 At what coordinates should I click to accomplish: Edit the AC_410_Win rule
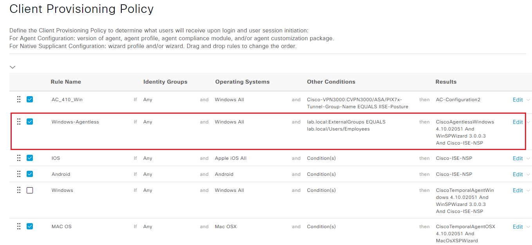tap(518, 100)
